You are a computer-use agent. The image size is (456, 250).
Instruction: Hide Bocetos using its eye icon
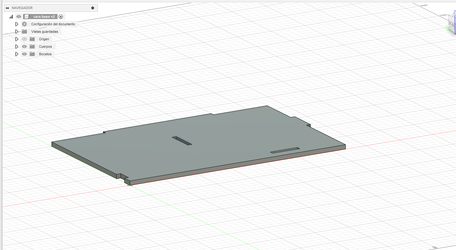pos(24,54)
